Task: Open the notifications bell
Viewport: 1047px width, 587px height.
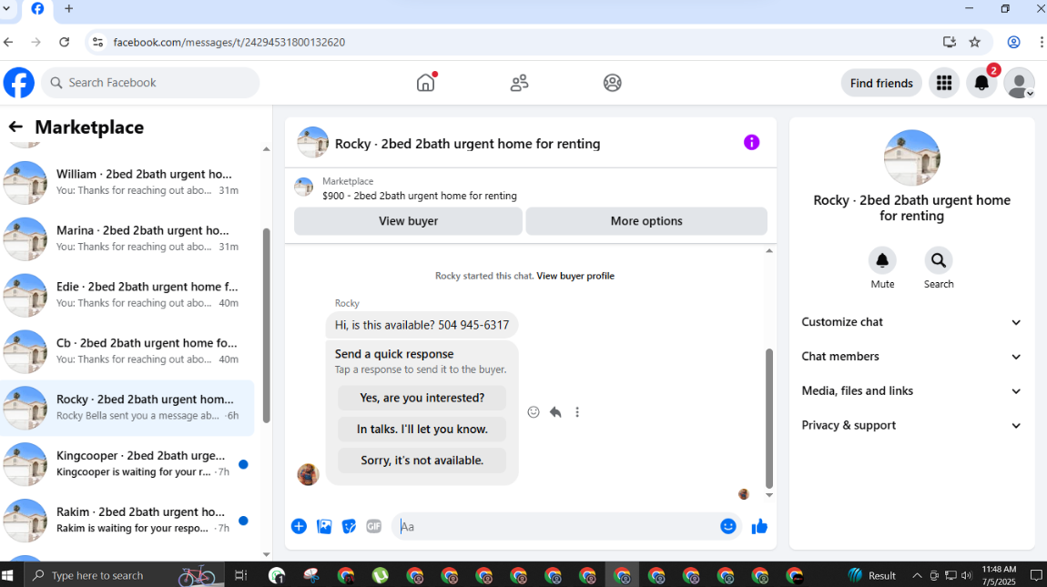Action: click(x=981, y=83)
